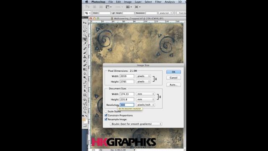Click pixel Width field showing 2059

(127, 76)
